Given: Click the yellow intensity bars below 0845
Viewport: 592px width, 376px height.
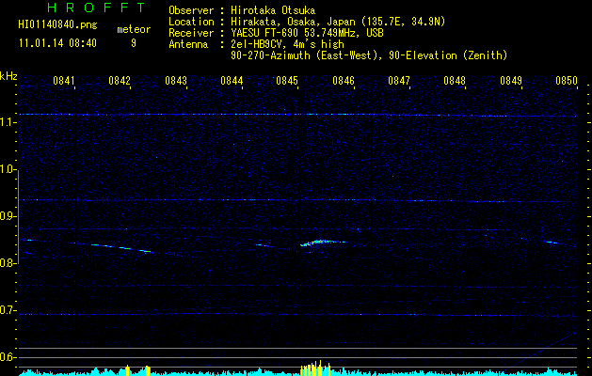Looking at the screenshot, I should point(315,368).
